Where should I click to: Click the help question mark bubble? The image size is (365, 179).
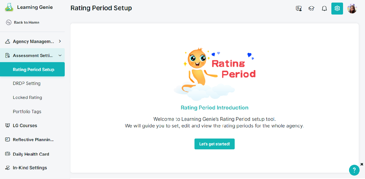click(x=354, y=170)
